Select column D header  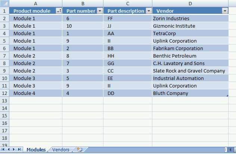190,3
